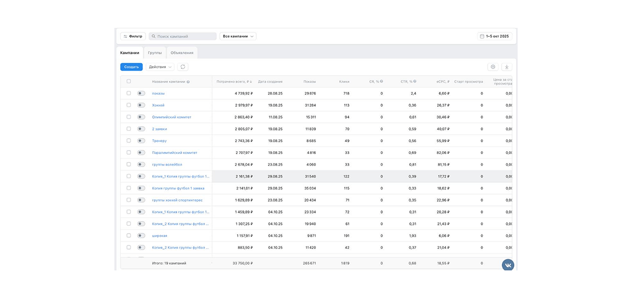
Task: Sort by Потрачено всего arrow icon
Action: (x=251, y=82)
